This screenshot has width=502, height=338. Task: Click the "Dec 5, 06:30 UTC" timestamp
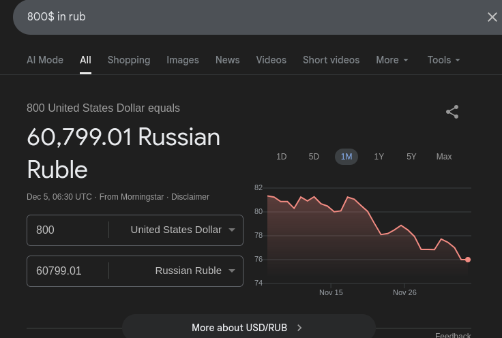coord(59,197)
